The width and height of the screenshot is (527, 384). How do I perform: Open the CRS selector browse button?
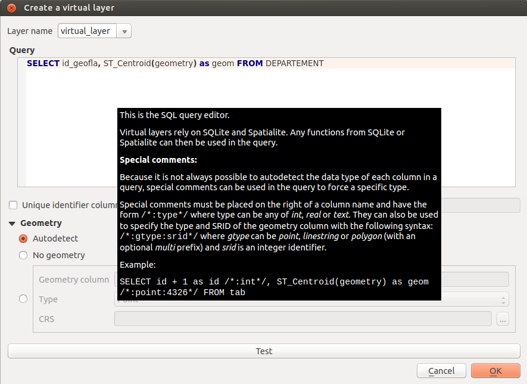point(503,319)
